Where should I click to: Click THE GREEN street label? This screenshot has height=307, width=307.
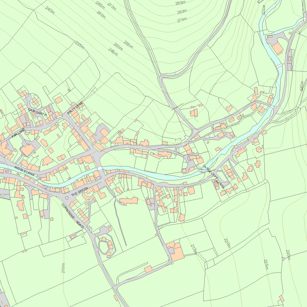[x=79, y=192]
